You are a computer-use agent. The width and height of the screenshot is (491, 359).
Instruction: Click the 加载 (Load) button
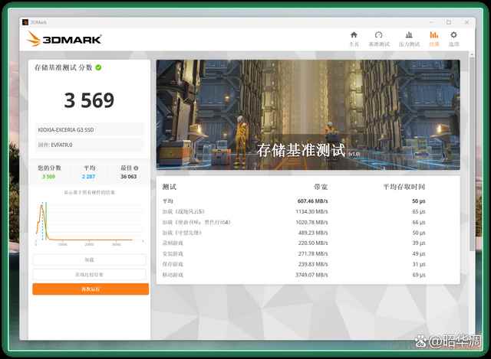(90, 259)
